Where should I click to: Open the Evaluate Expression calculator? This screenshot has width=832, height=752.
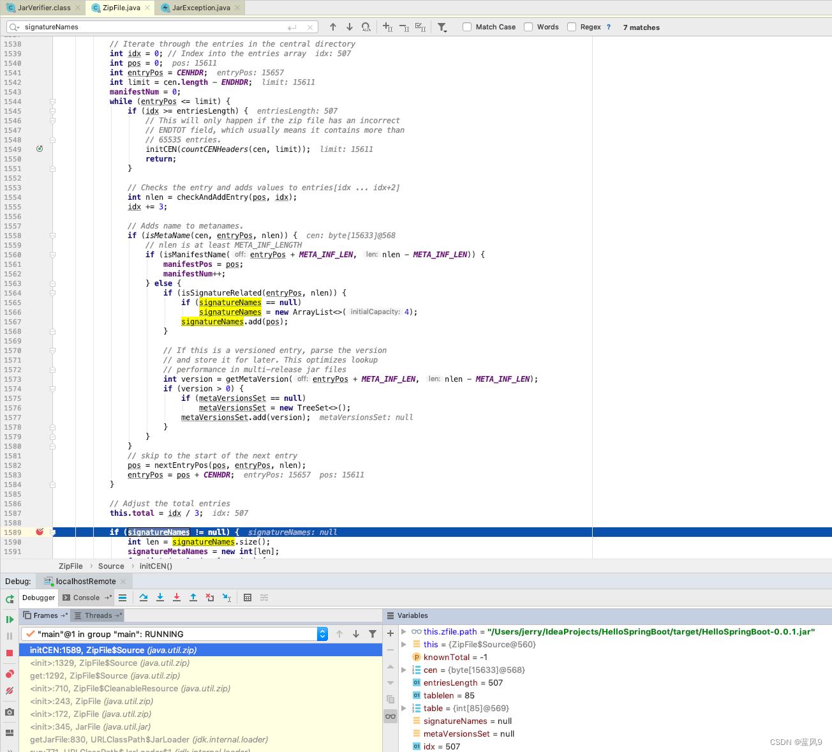248,598
